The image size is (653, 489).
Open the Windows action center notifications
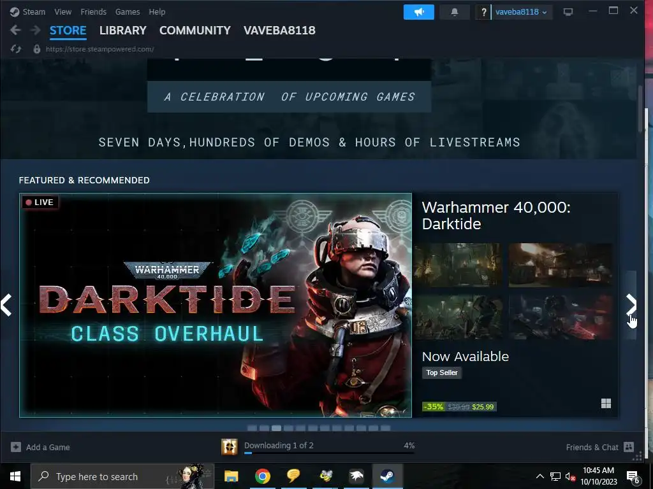click(x=633, y=477)
